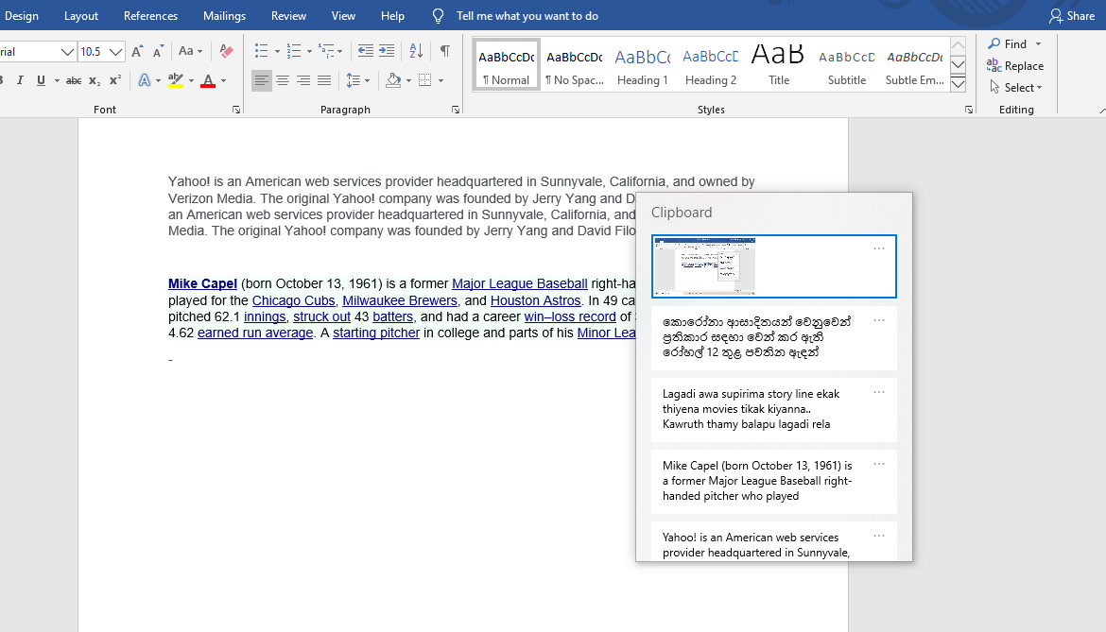The height and width of the screenshot is (632, 1106).
Task: Apply the Normal style
Action: [507, 65]
